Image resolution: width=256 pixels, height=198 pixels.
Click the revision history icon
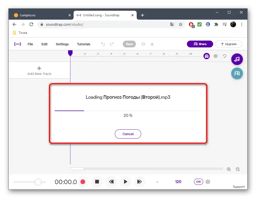point(143,44)
